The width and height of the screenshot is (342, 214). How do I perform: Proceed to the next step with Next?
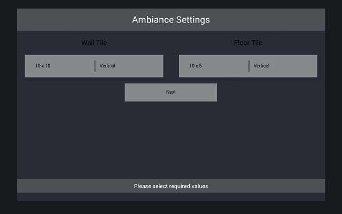(171, 92)
